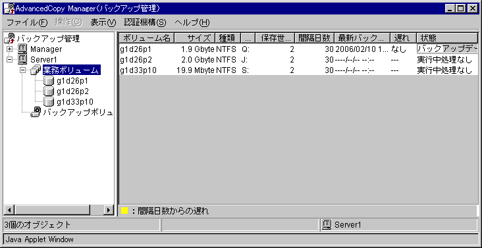The height and width of the screenshot is (248, 482).
Task: Collapse the 業務ボリューム tree node
Action: pos(22,70)
